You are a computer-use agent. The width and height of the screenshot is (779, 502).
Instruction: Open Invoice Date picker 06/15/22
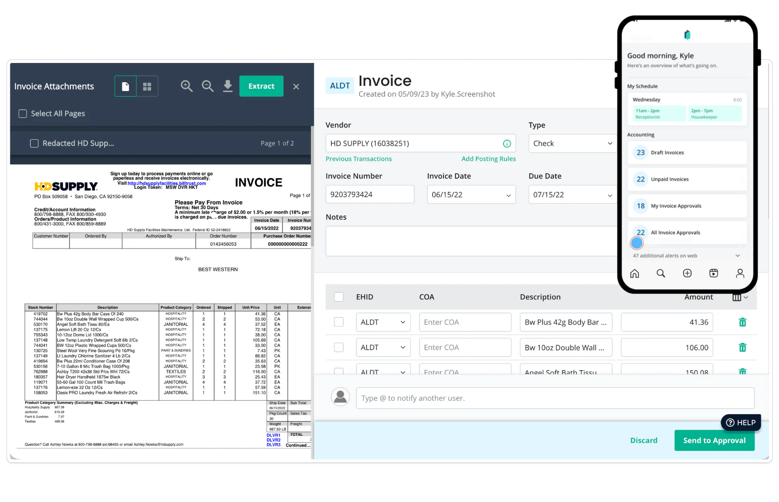471,194
